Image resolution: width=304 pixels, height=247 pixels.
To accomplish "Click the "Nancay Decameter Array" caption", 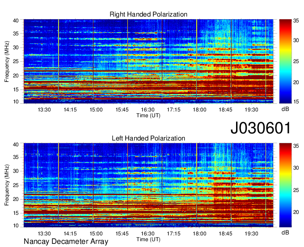I will point(66,242).
